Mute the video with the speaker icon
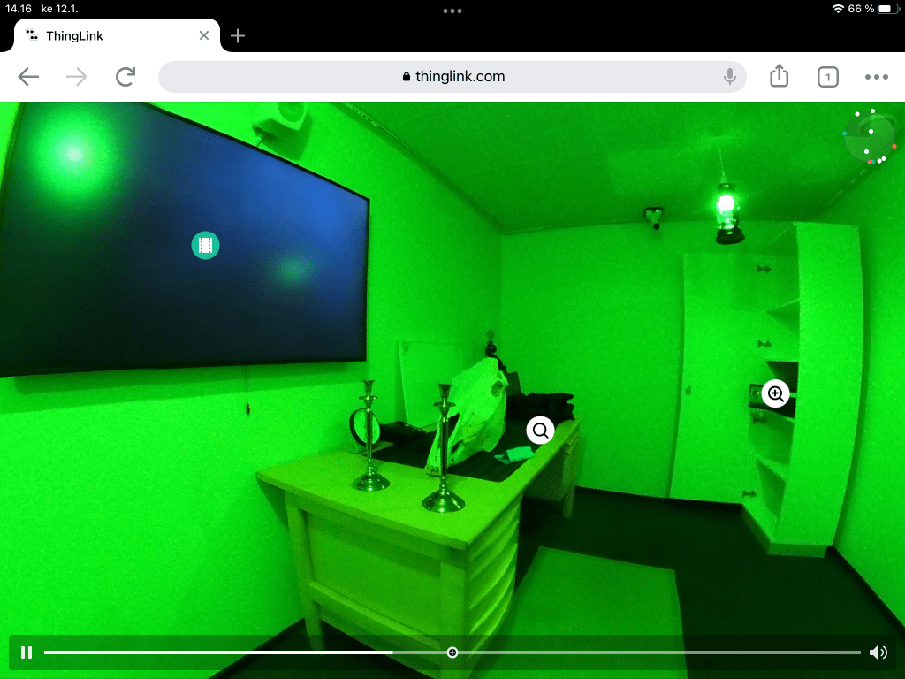The height and width of the screenshot is (679, 905). 878,652
